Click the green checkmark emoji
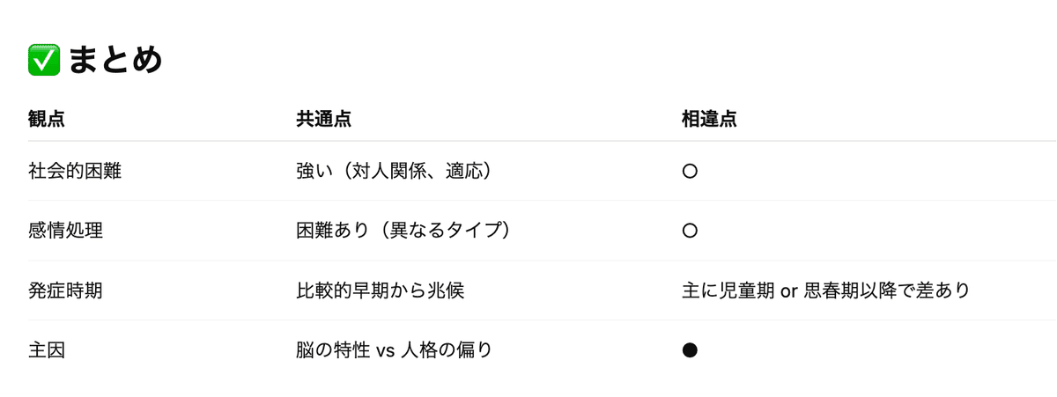The height and width of the screenshot is (397, 1057). click(x=44, y=60)
